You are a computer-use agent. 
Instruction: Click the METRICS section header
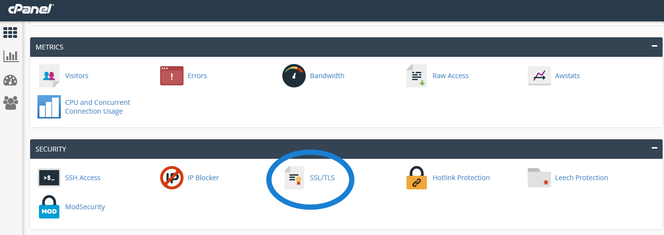tap(346, 47)
